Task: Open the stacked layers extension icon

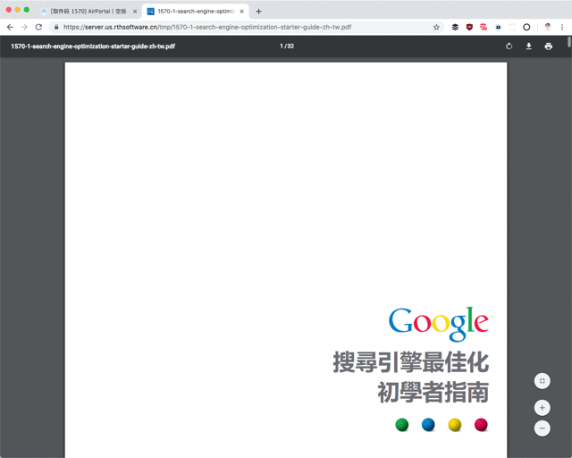Action: (x=455, y=27)
